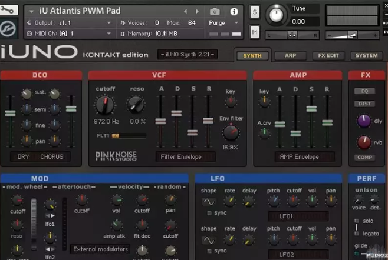Open the instrument name dropdown arrow

click(x=31, y=11)
